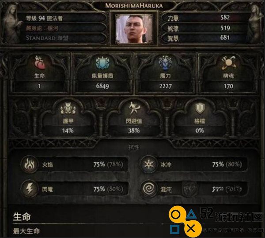Open the hideout (藏身處) location row

[x=62, y=28]
